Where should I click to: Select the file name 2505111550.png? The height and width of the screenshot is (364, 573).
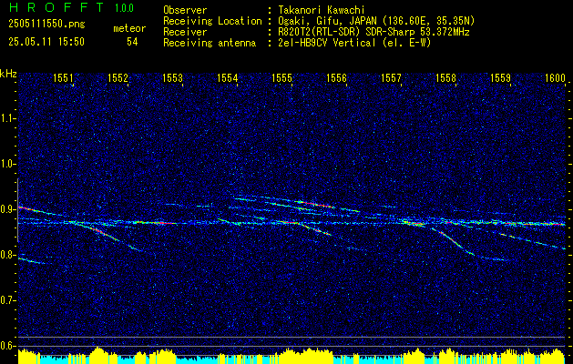46,25
